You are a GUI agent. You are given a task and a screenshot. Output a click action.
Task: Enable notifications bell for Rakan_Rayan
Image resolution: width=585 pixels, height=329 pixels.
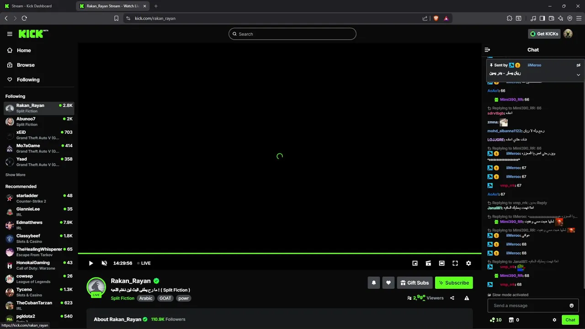(373, 283)
